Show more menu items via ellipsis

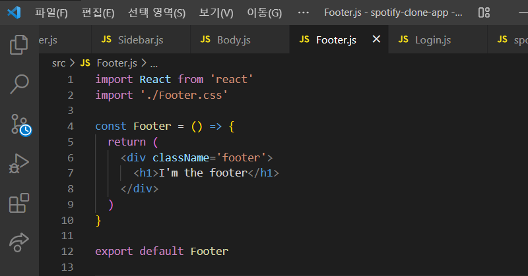304,13
